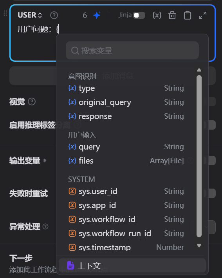Open the USER role dropdown
The image size is (222, 278).
coord(30,15)
